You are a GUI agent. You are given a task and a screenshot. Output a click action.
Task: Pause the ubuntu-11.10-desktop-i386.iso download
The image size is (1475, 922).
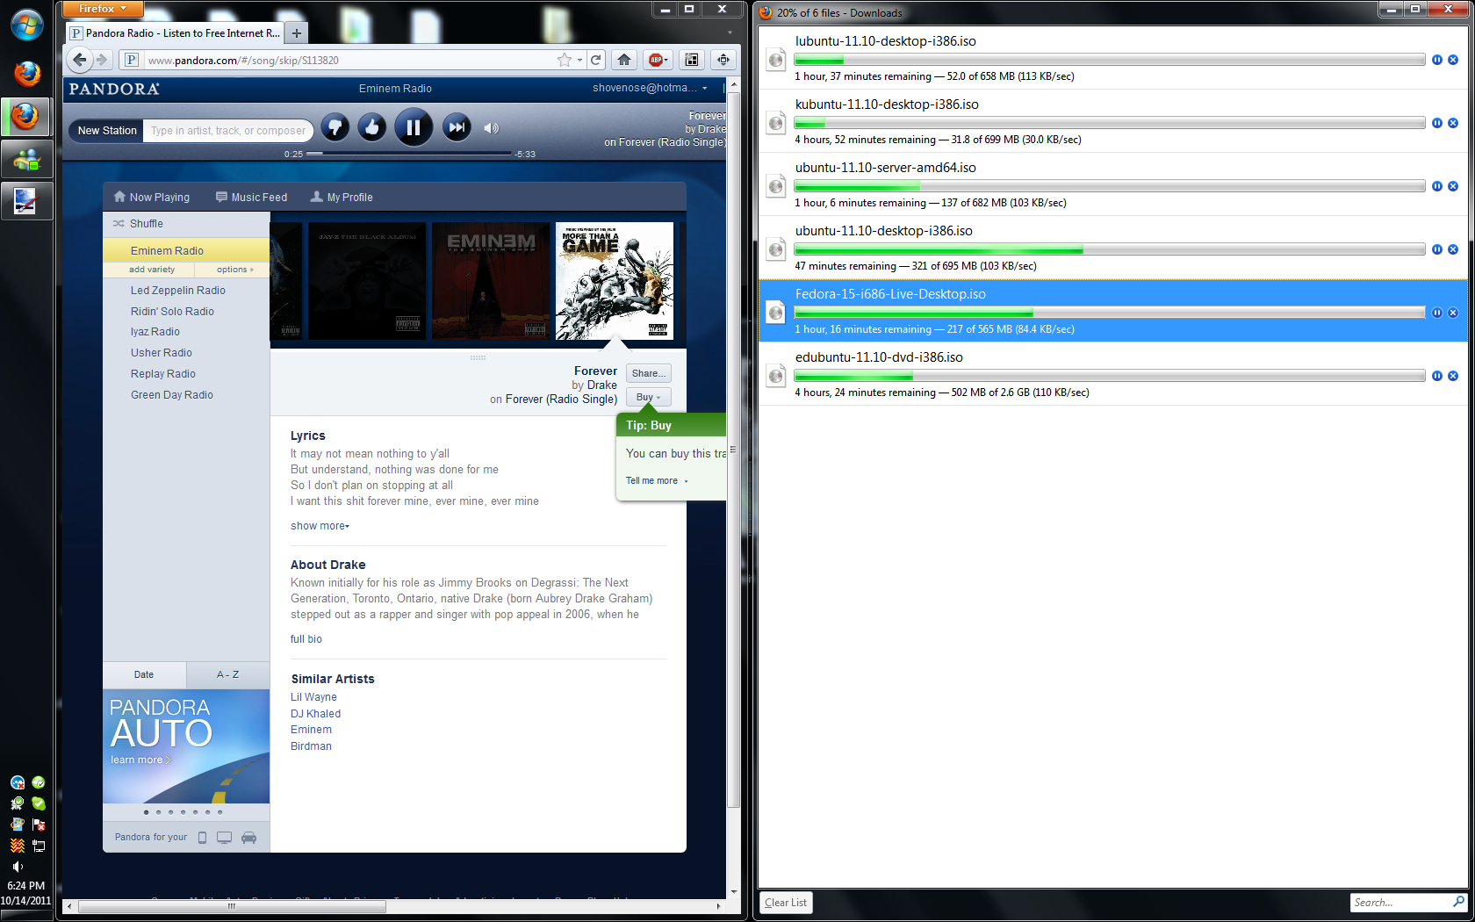pyautogui.click(x=1437, y=249)
